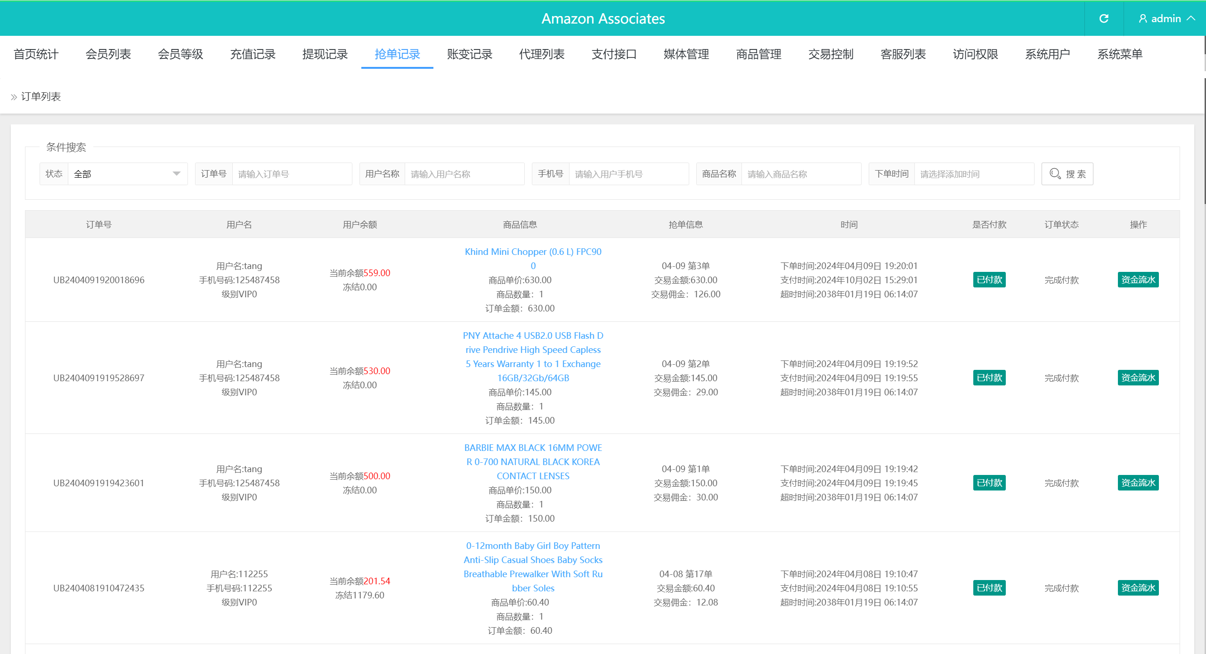The height and width of the screenshot is (654, 1206).
Task: Click 用户名:112255 cell text
Action: point(239,574)
